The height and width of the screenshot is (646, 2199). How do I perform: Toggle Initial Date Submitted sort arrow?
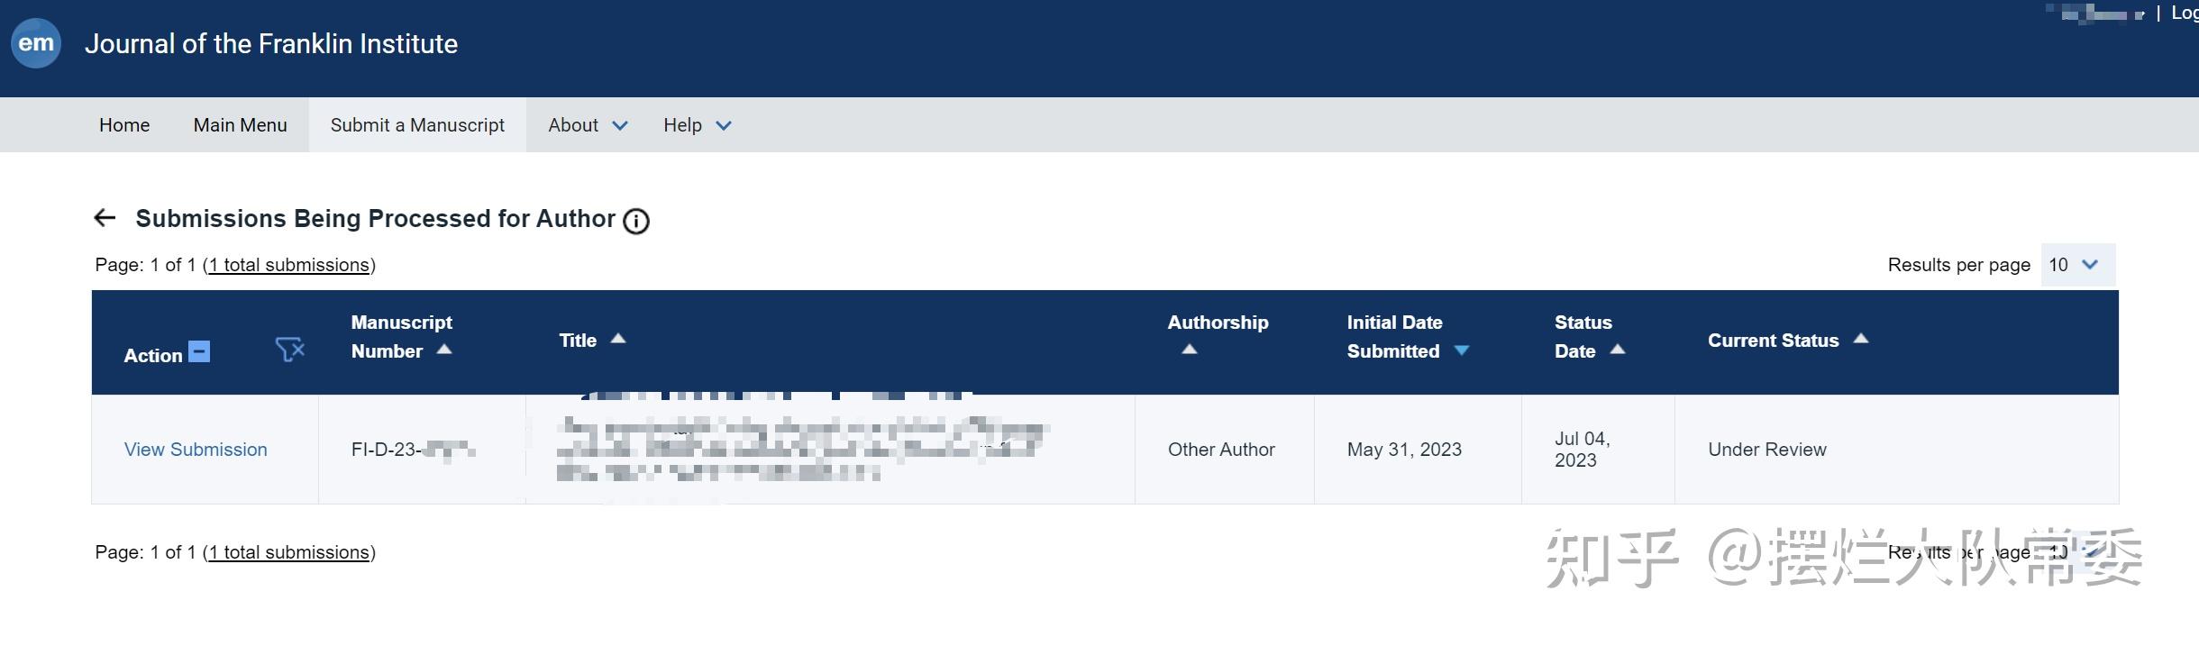point(1462,350)
